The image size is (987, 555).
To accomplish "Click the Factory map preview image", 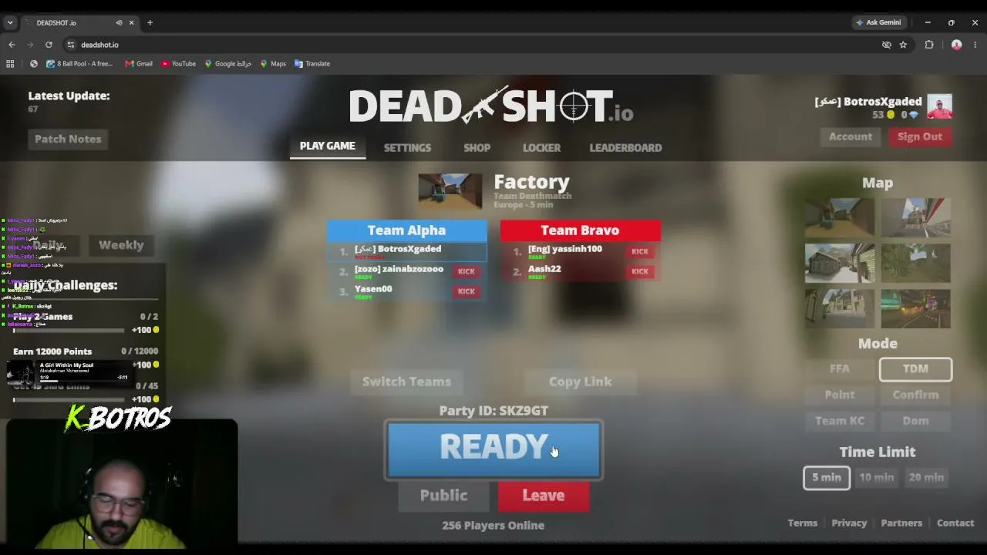I will (x=450, y=191).
